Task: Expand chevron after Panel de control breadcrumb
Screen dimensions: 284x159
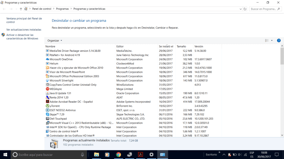Action: (54, 9)
